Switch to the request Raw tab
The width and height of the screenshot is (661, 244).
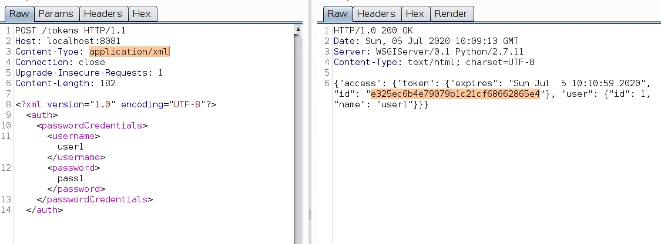[19, 13]
